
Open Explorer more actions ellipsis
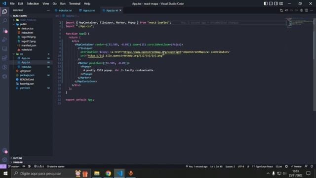click(x=48, y=10)
